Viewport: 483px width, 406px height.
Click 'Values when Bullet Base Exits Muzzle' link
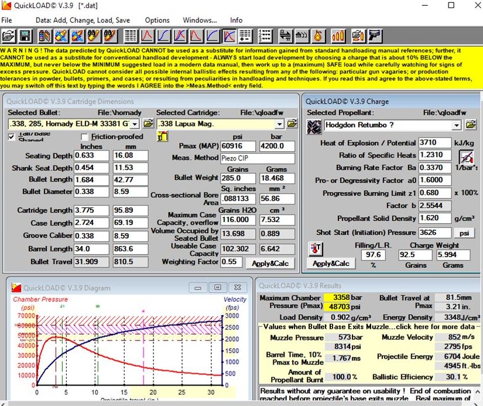(369, 327)
